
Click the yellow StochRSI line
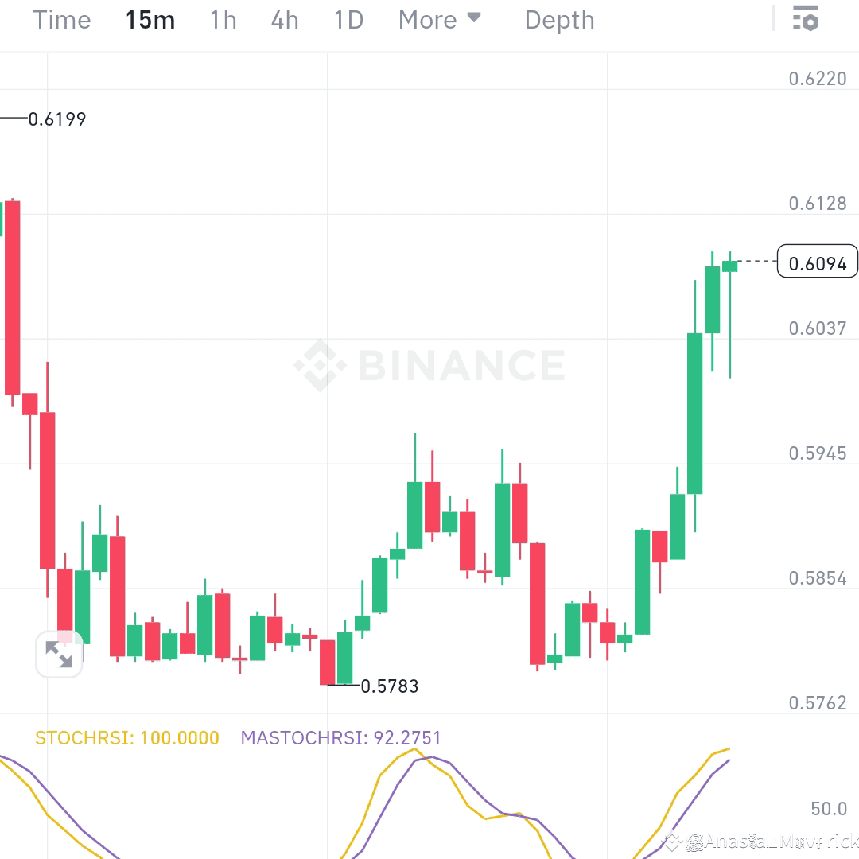coord(414,752)
